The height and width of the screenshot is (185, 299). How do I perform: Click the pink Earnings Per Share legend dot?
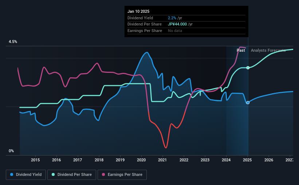(x=103, y=174)
